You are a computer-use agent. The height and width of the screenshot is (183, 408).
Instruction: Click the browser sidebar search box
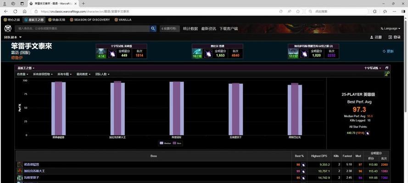[337, 11]
